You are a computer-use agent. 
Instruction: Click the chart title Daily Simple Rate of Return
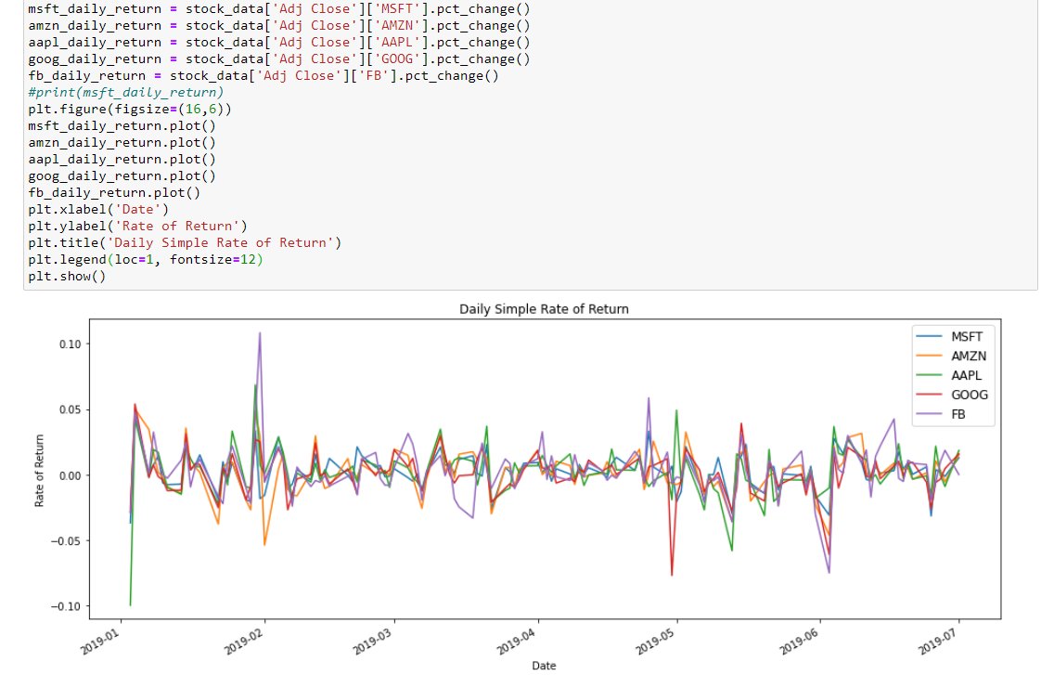pos(544,309)
